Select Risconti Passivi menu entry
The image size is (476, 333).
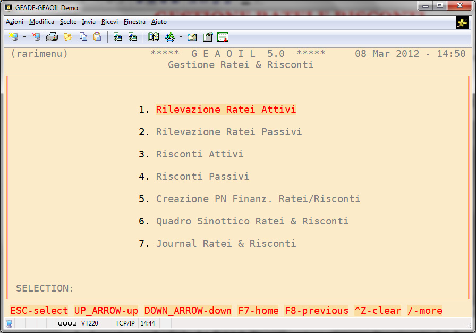point(202,177)
